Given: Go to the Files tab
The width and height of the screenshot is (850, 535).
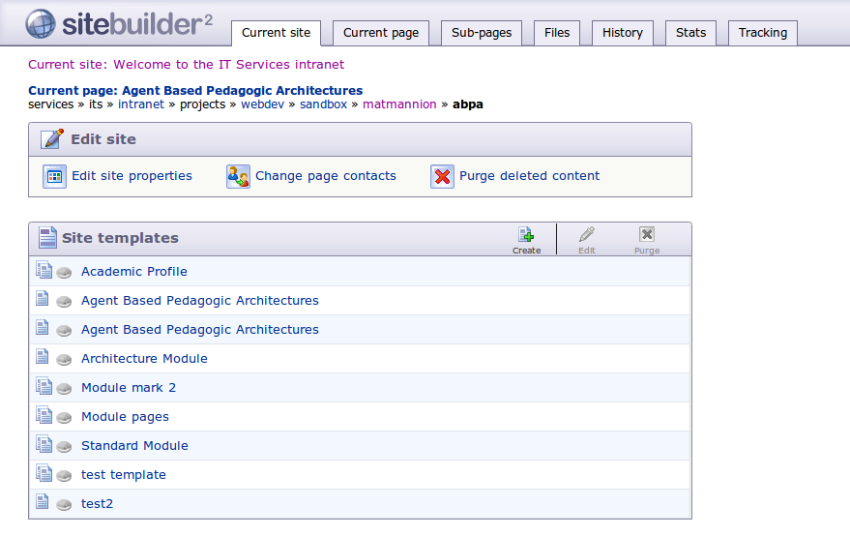Looking at the screenshot, I should (x=557, y=33).
